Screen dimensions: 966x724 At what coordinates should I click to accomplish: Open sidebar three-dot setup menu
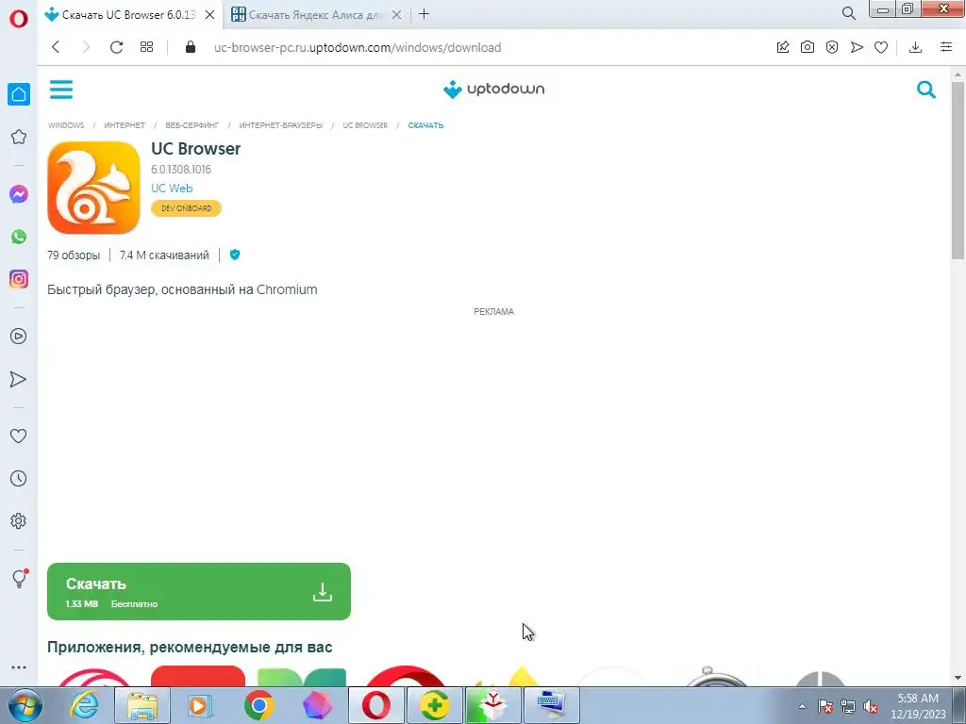click(19, 667)
